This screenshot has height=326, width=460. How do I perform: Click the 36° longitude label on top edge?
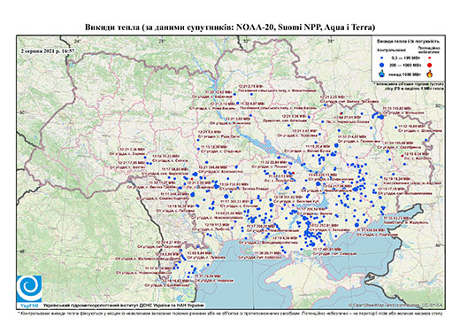point(331,41)
